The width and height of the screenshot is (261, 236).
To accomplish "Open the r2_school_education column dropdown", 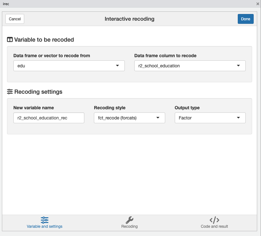I will tap(190, 66).
